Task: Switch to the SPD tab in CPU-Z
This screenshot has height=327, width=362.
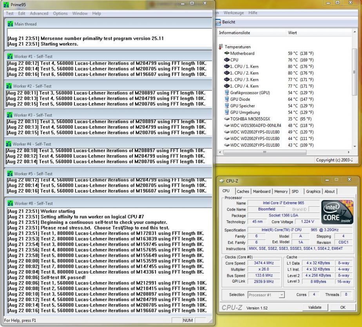Action: 295,191
